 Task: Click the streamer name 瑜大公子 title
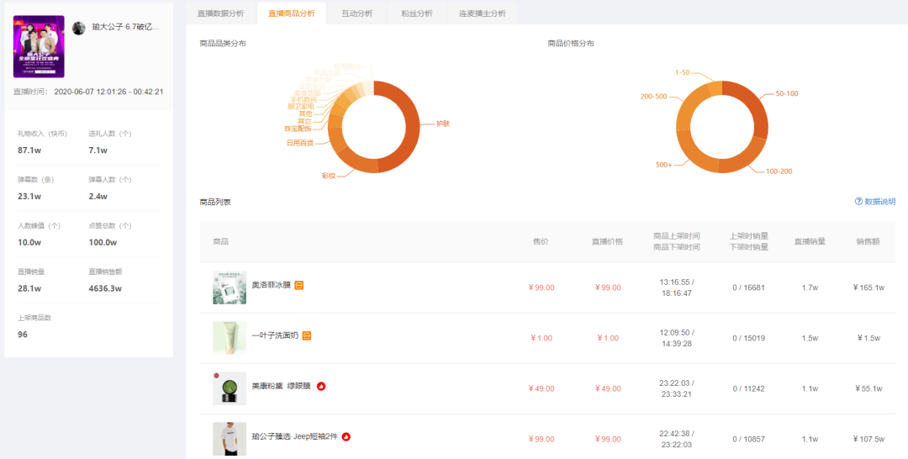(x=125, y=27)
